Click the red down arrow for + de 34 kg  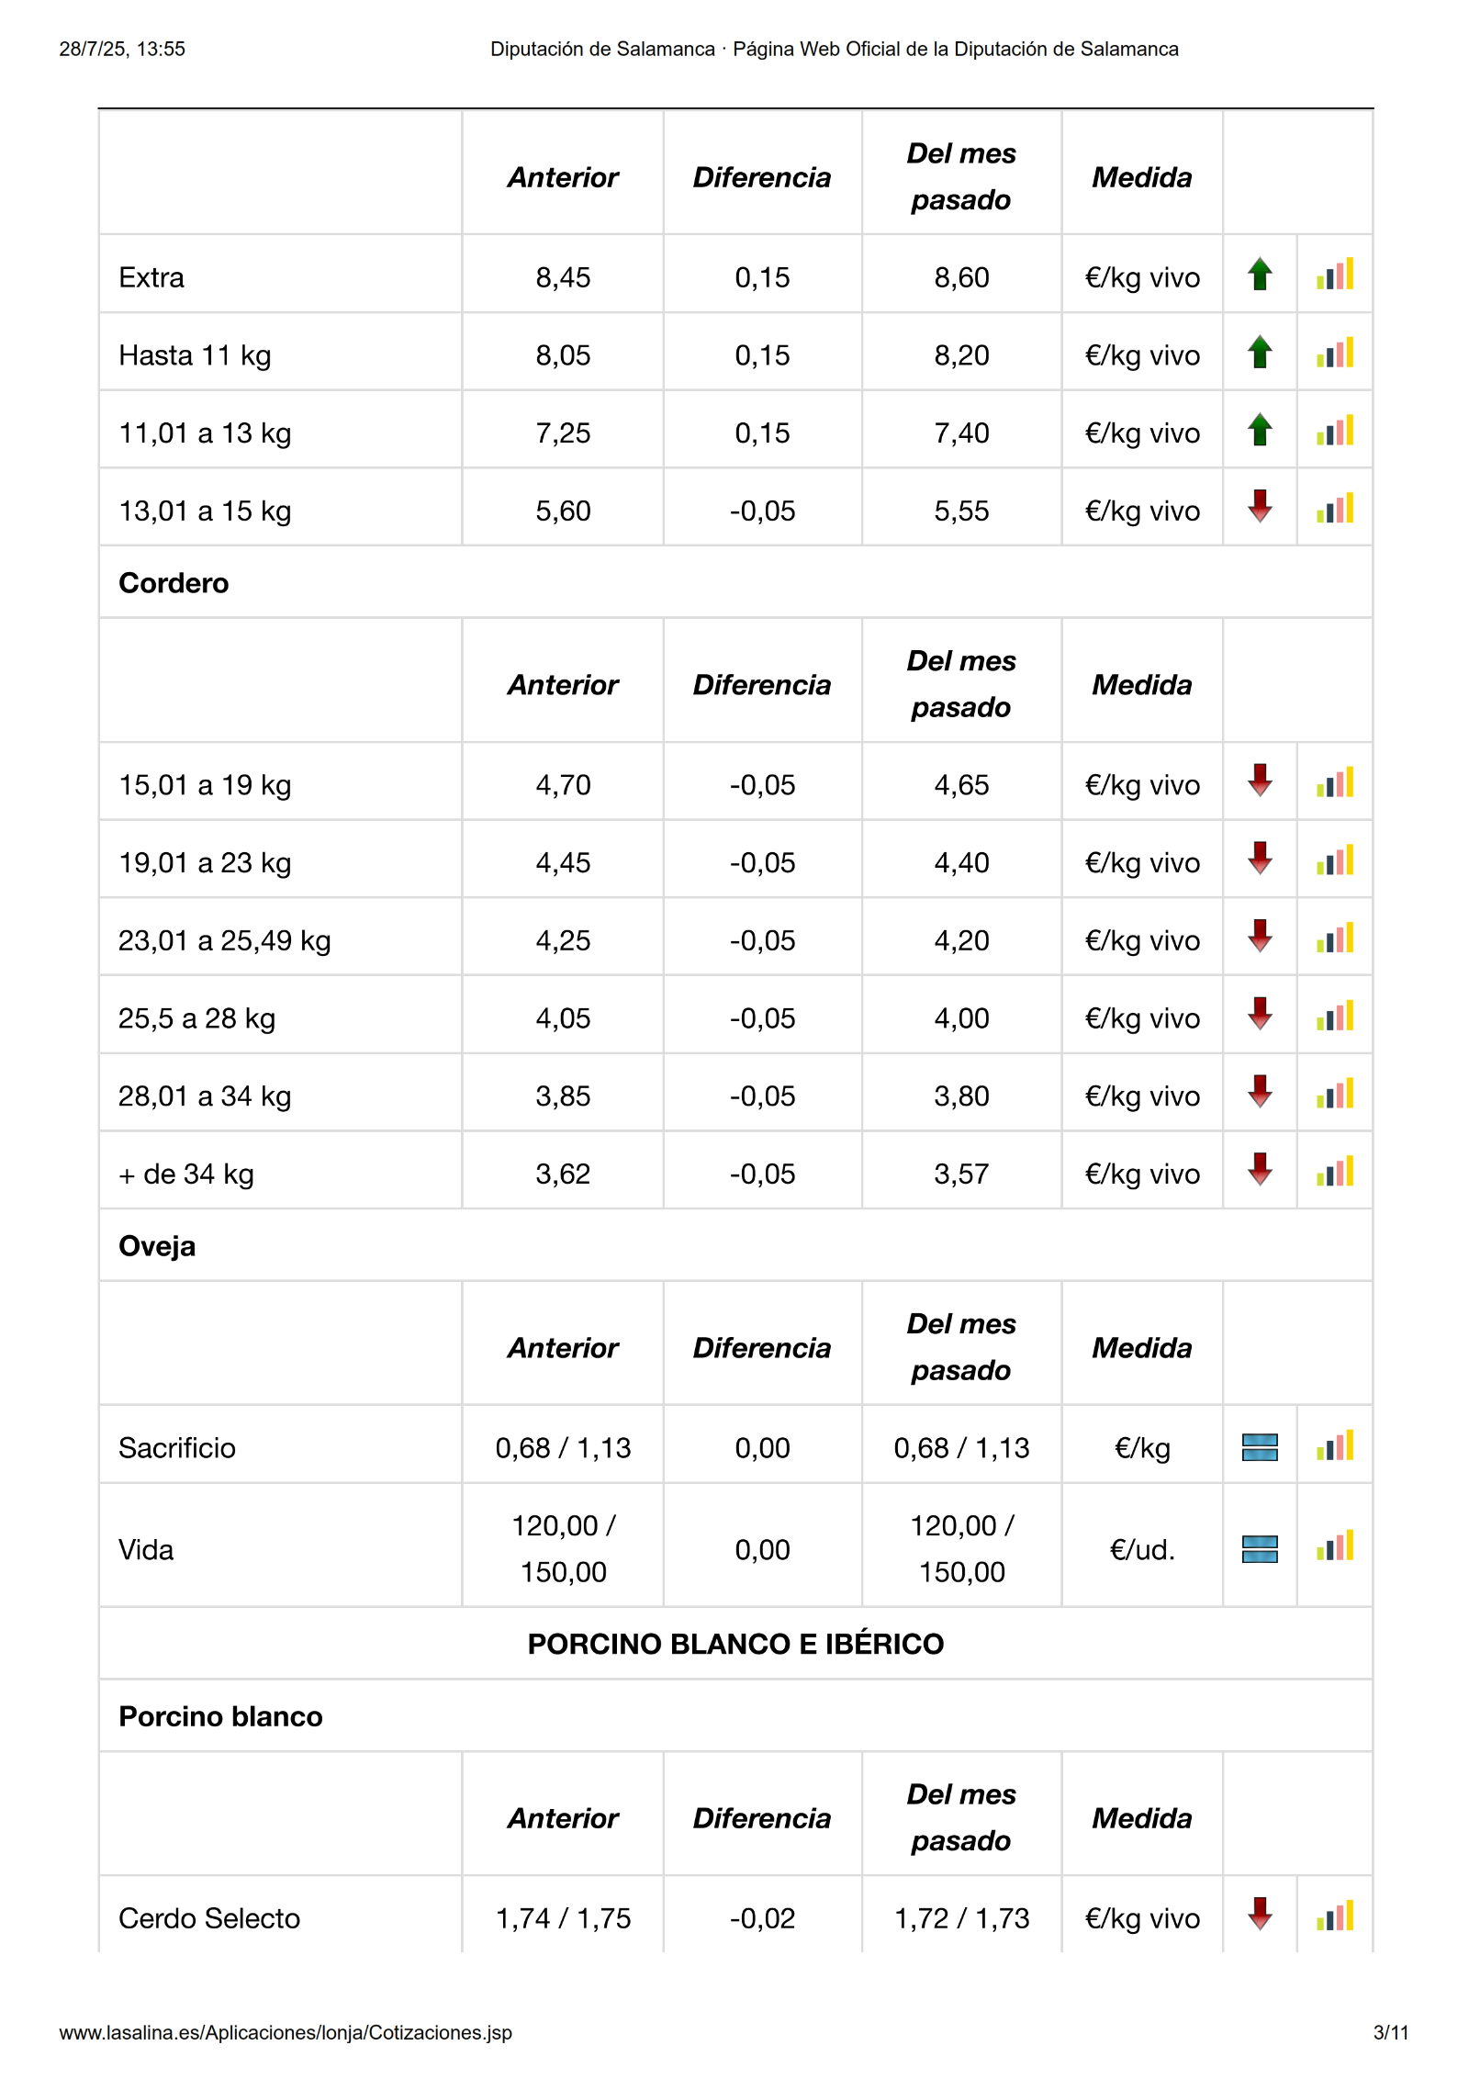(x=1260, y=1170)
